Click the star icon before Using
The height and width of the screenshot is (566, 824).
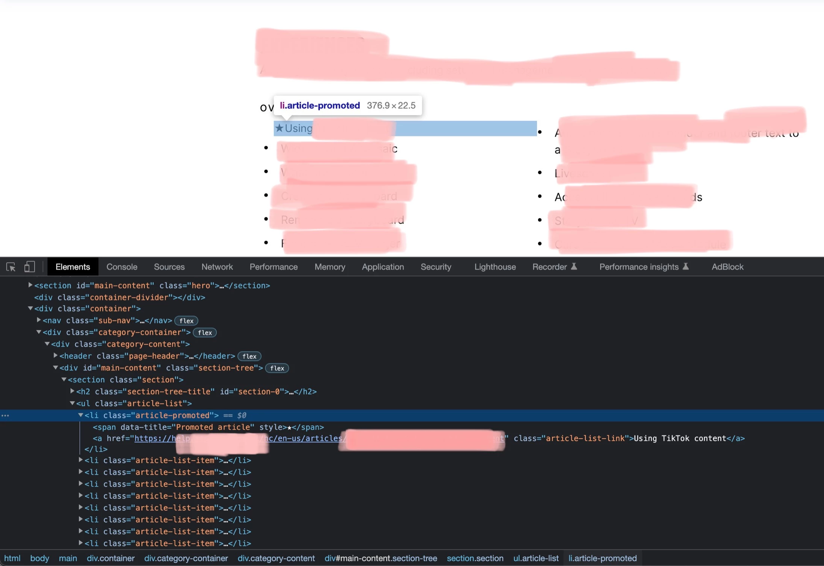click(x=279, y=128)
